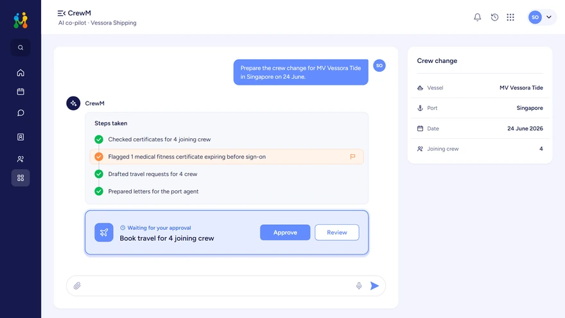Click the orange check on the Flagged step

point(99,157)
